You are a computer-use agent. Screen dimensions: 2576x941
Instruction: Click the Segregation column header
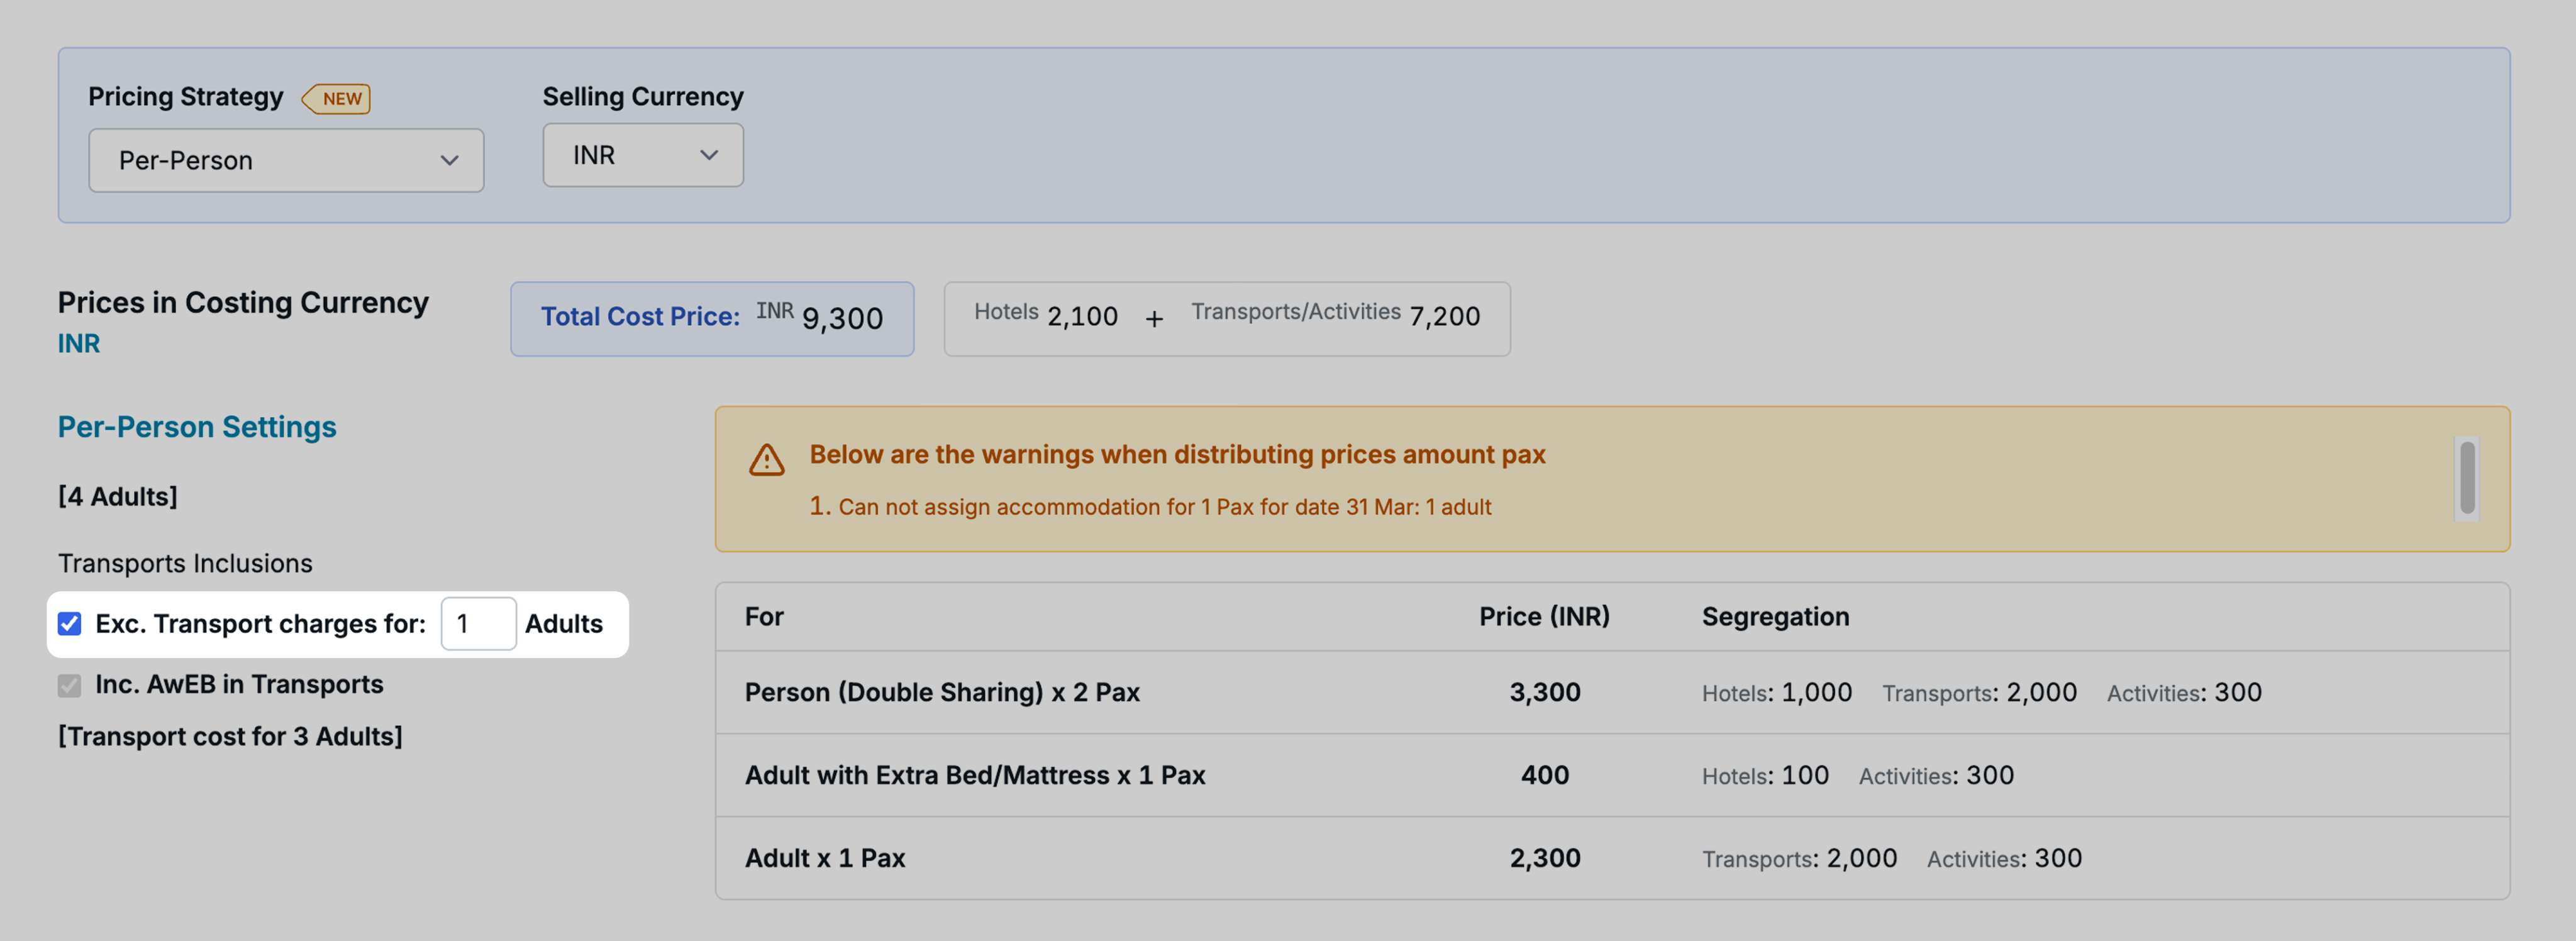1775,617
